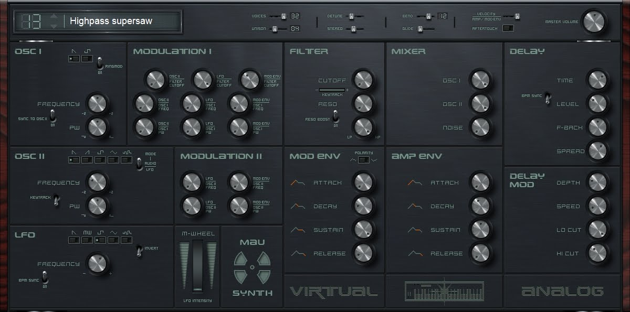Click the LFO Filter Cutoff modulation knob
Image resolution: width=630 pixels, height=312 pixels.
(202, 80)
